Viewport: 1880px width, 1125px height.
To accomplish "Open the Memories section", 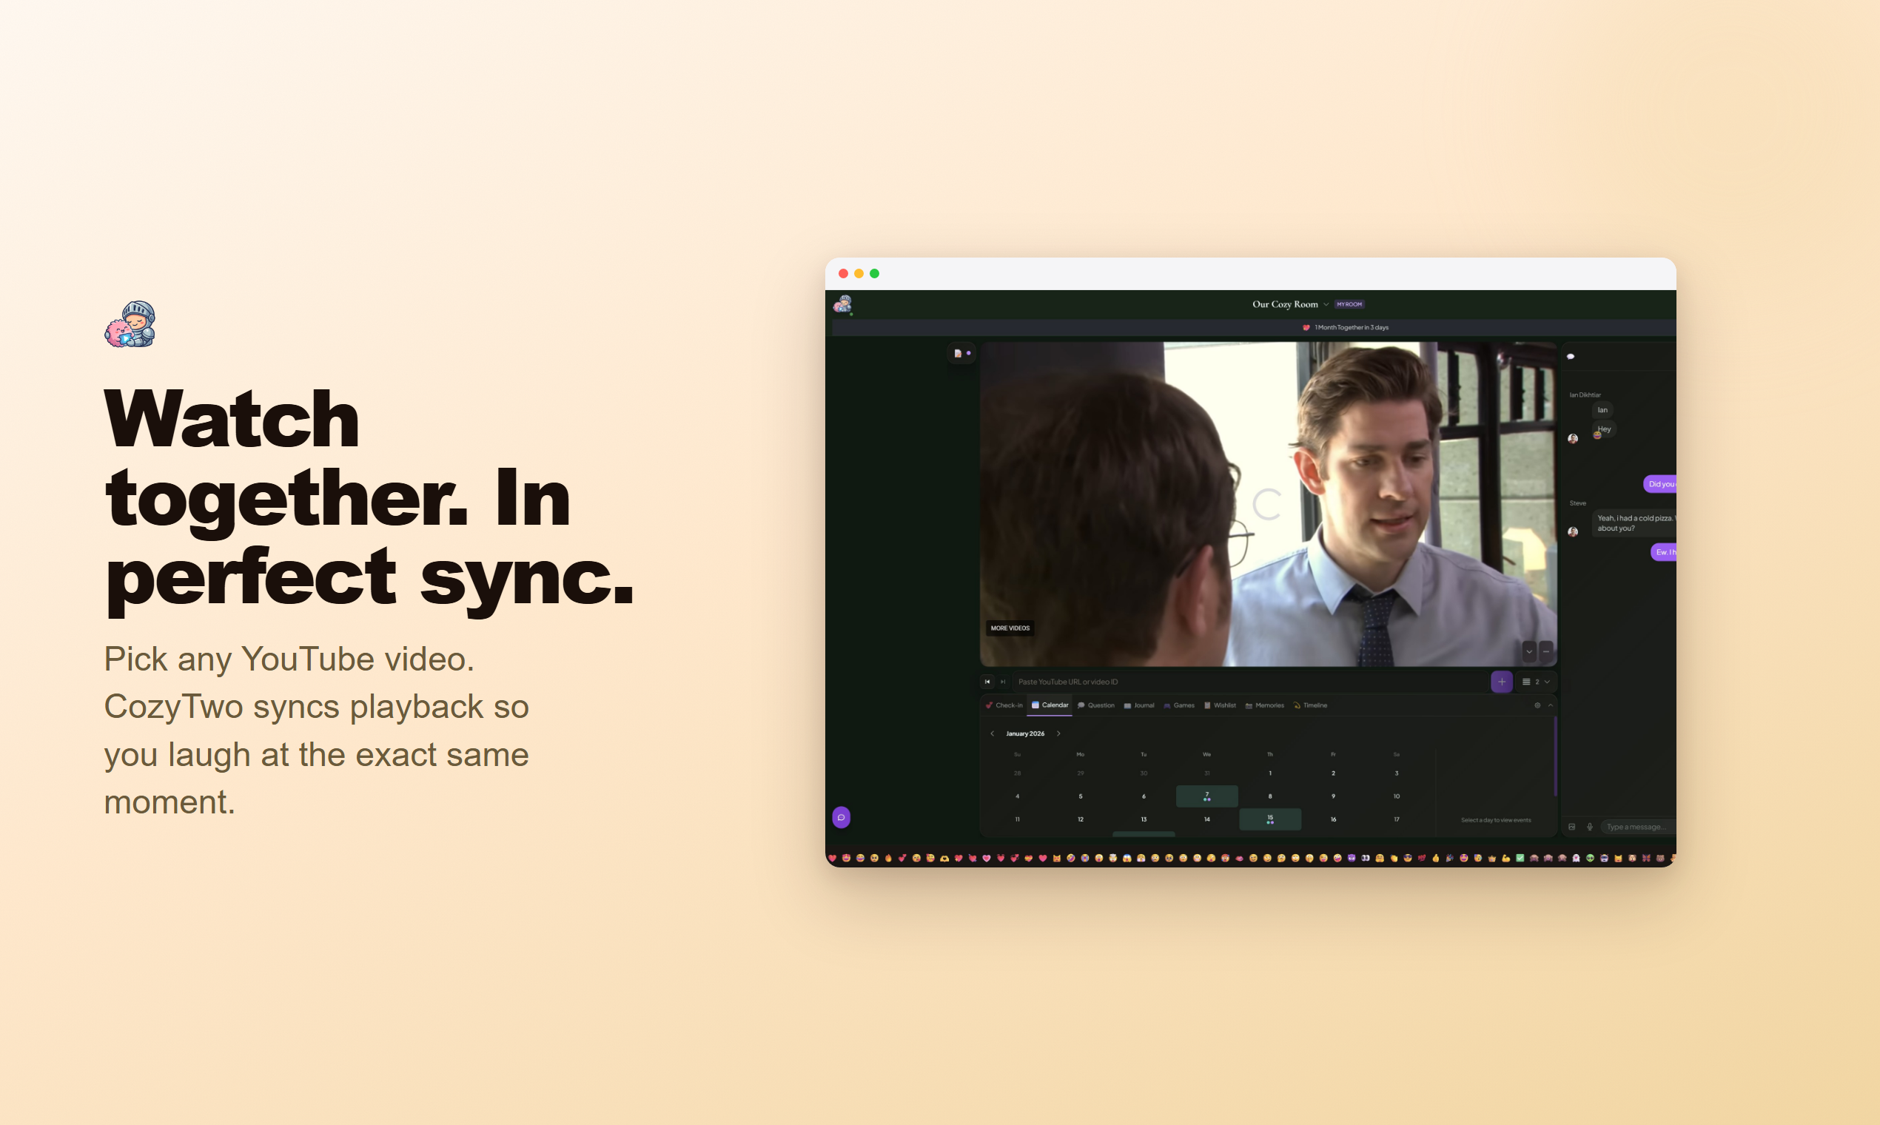I will point(1265,705).
